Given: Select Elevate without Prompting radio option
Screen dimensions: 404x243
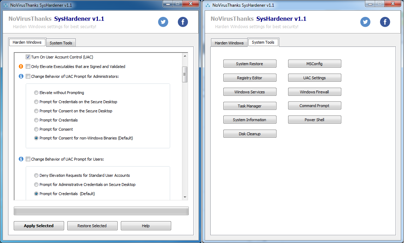Looking at the screenshot, I should click(36, 93).
